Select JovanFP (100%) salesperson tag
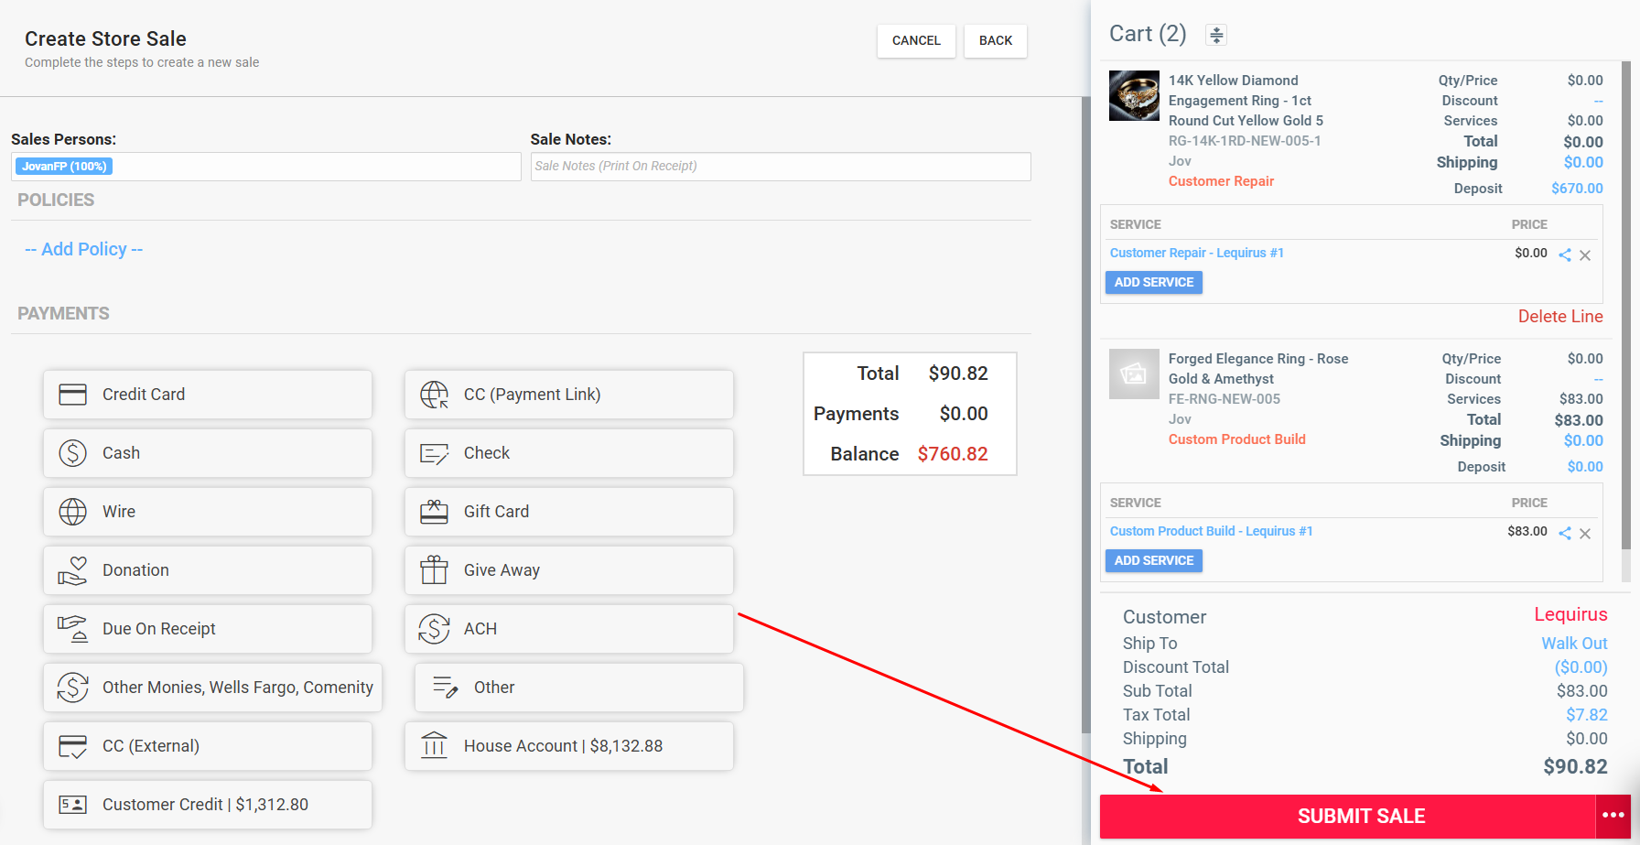 click(64, 167)
